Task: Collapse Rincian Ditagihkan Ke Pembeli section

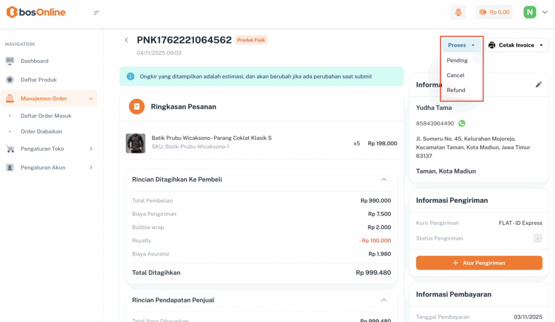Action: [384, 179]
